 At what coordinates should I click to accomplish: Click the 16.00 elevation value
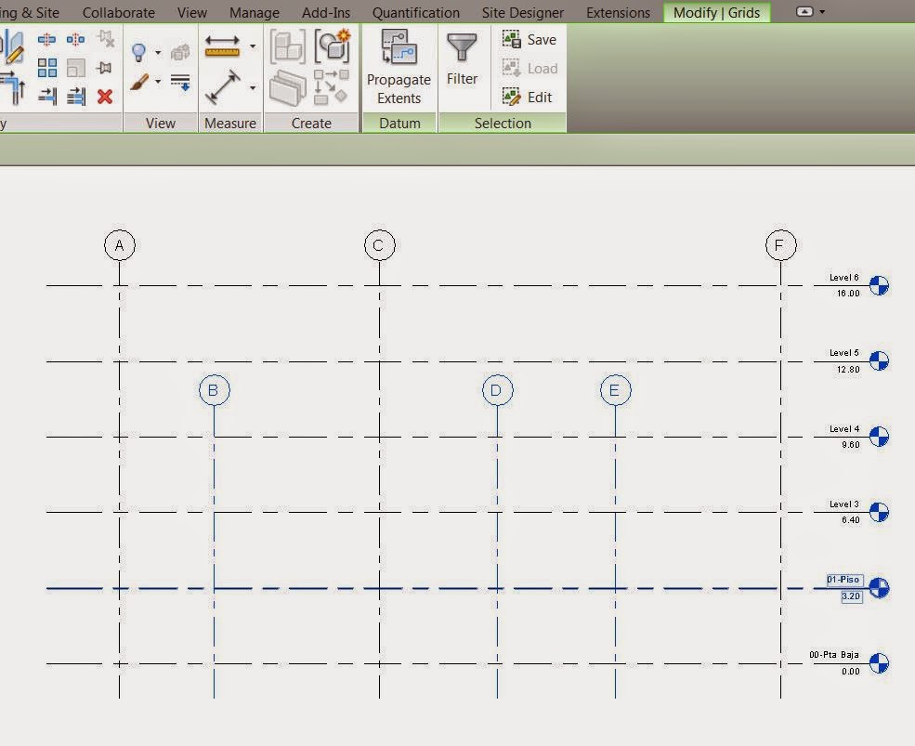(x=848, y=294)
